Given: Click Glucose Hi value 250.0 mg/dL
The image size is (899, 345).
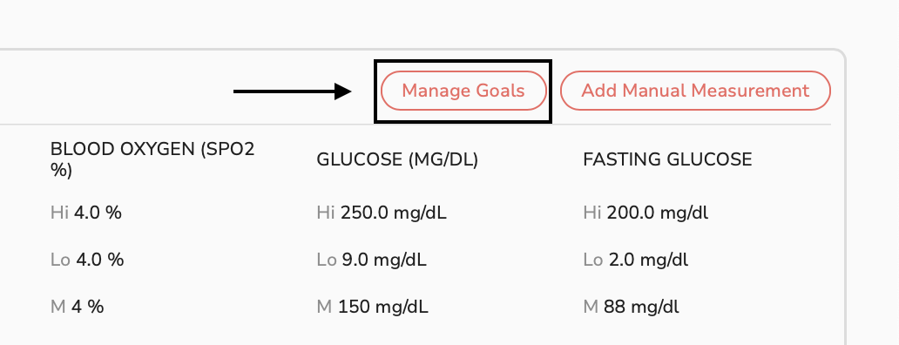Looking at the screenshot, I should pyautogui.click(x=394, y=213).
